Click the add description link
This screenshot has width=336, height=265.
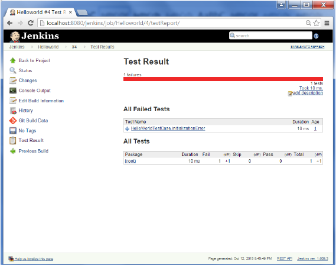(308, 93)
